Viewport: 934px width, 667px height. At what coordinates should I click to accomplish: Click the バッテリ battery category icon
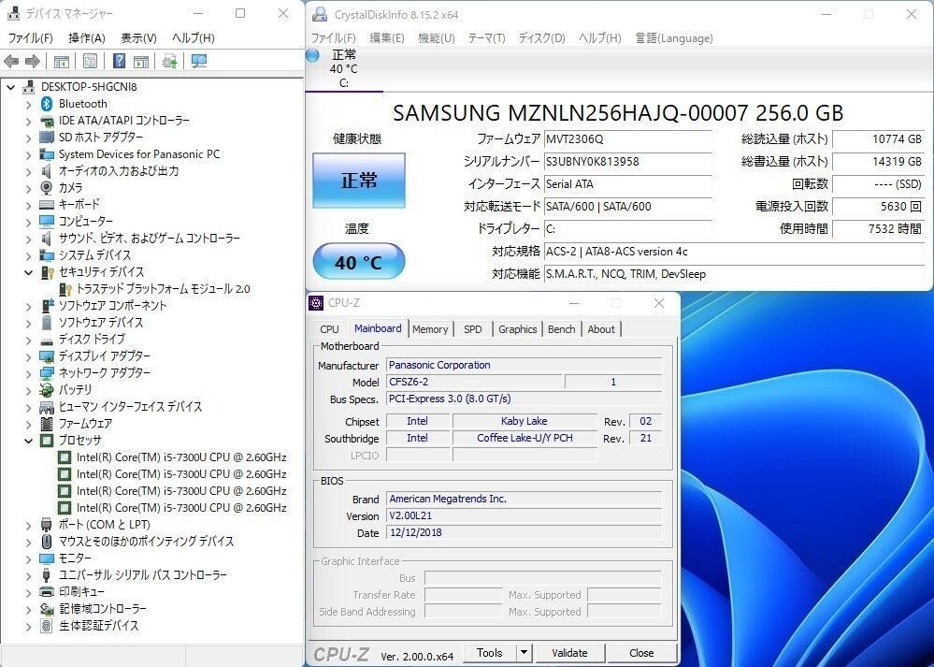pos(47,390)
